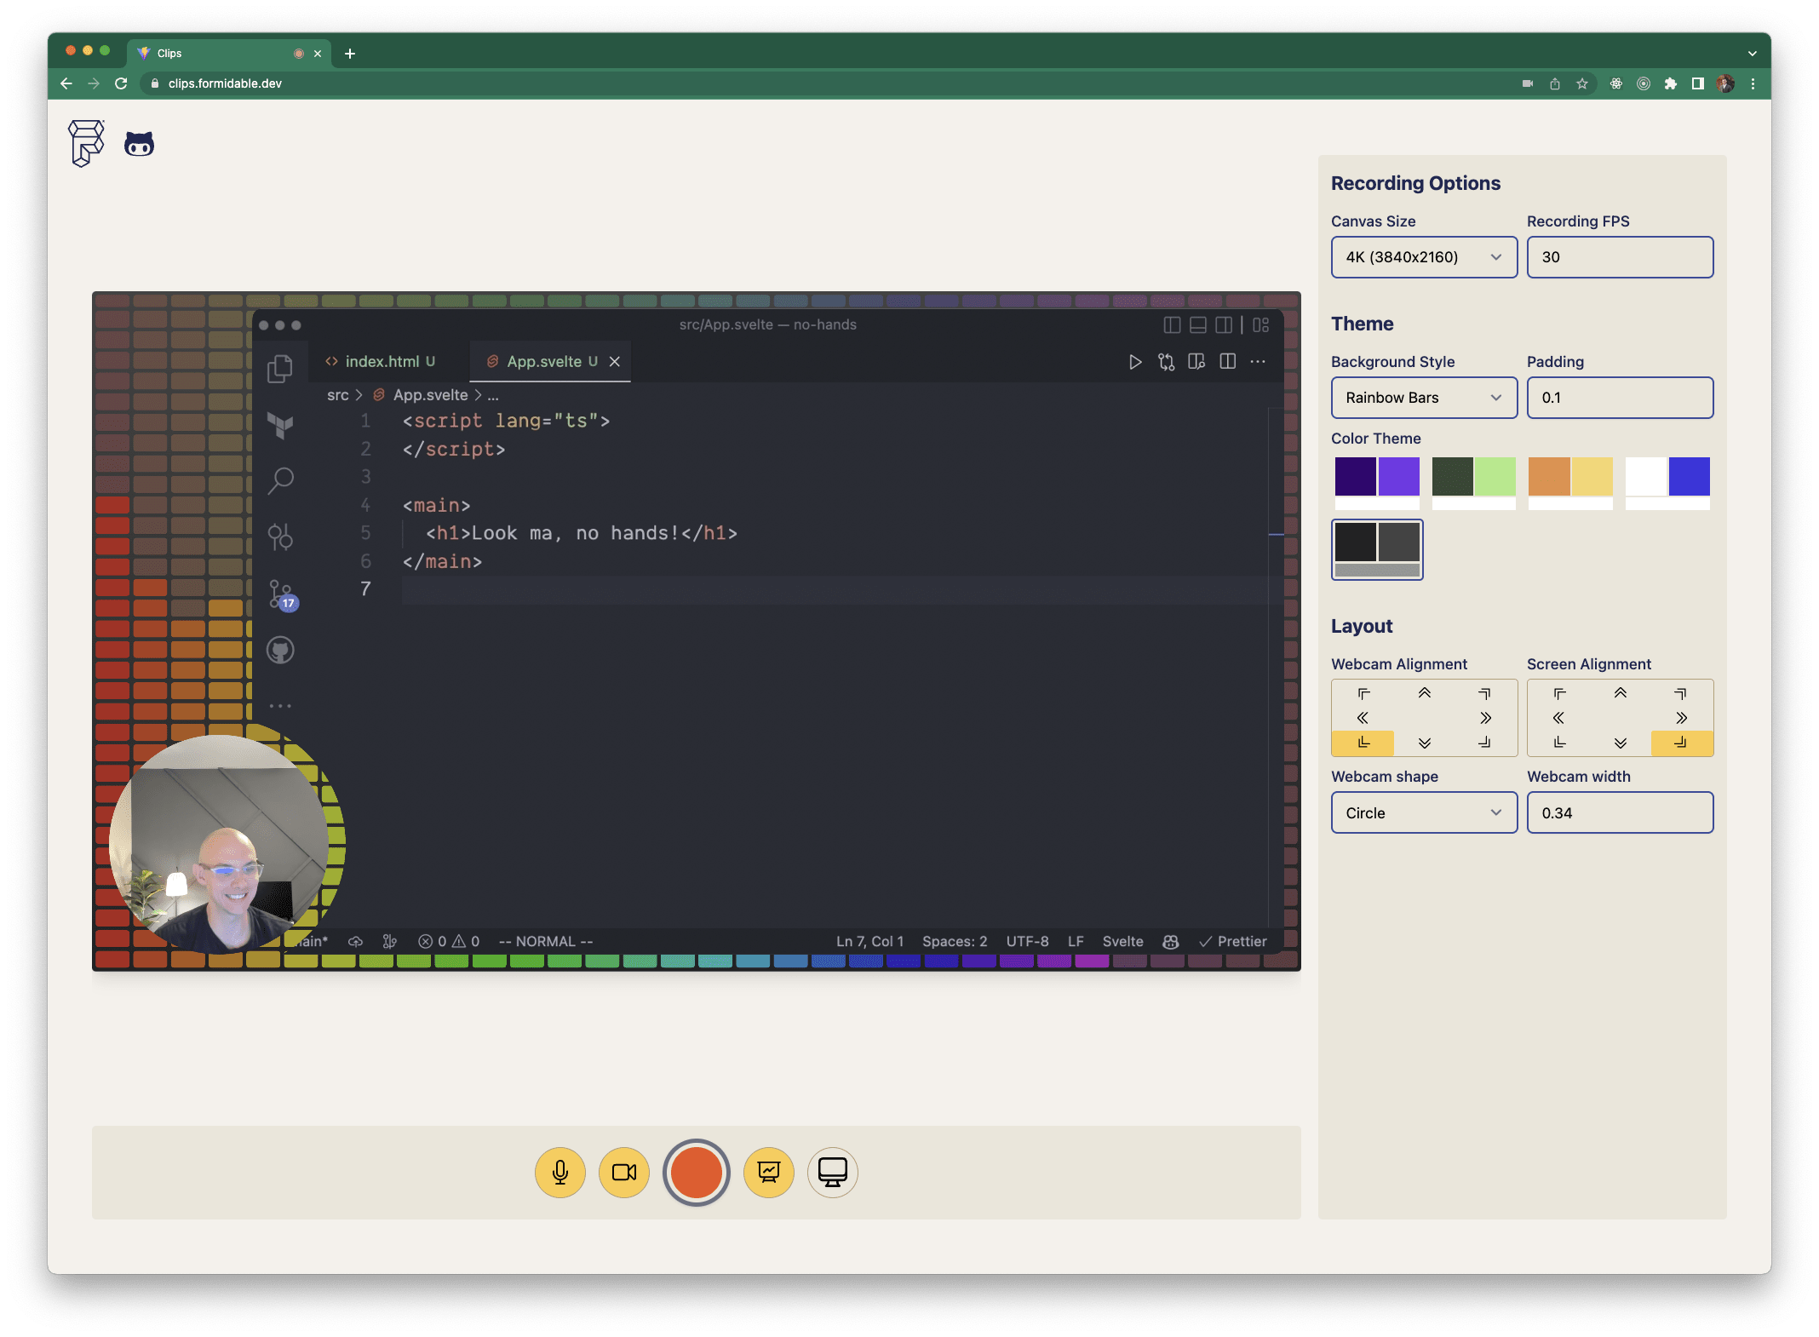Toggle the microphone button

(x=560, y=1173)
